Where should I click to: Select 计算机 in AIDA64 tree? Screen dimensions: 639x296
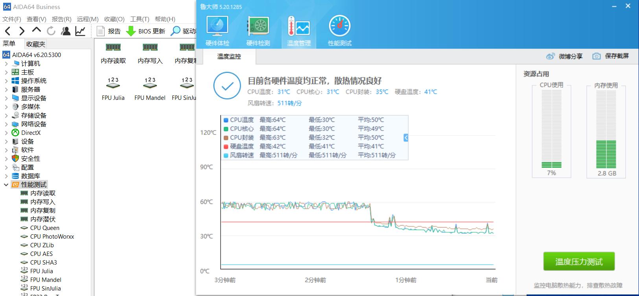[x=26, y=63]
